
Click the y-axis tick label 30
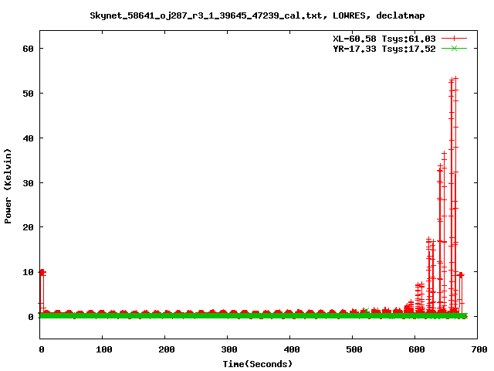click(x=28, y=183)
